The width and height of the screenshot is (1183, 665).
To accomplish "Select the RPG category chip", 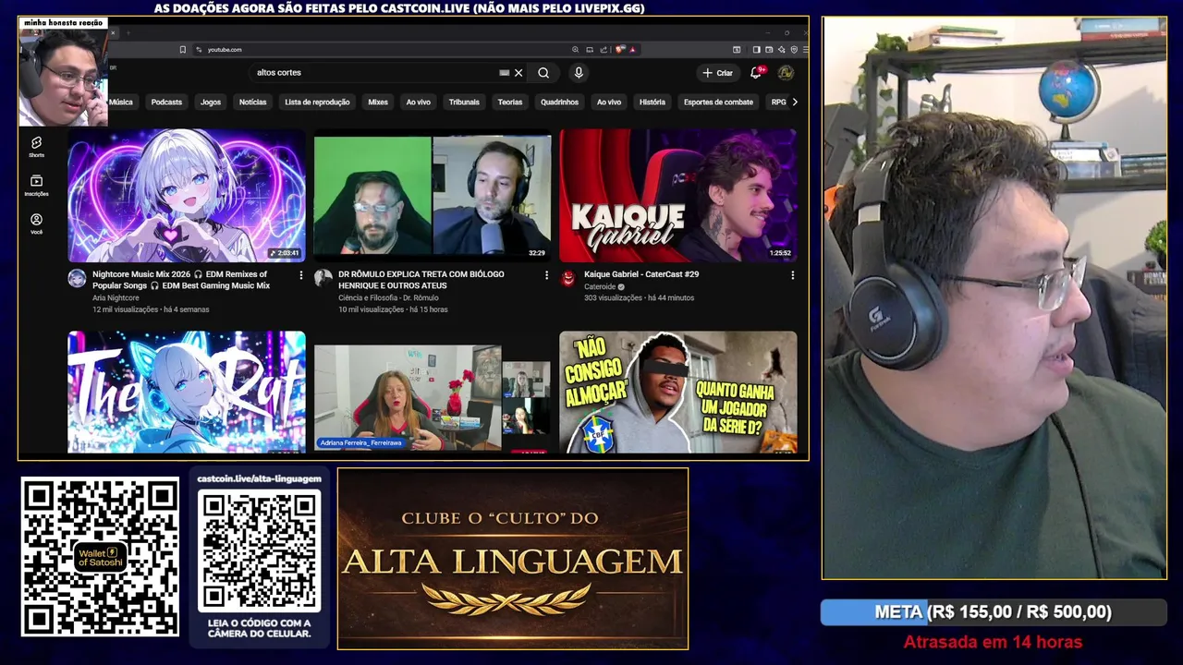I will (x=779, y=103).
